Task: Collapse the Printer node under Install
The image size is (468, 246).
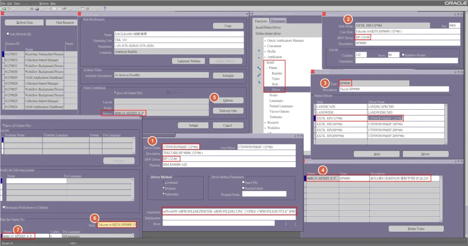Action: [x=267, y=68]
